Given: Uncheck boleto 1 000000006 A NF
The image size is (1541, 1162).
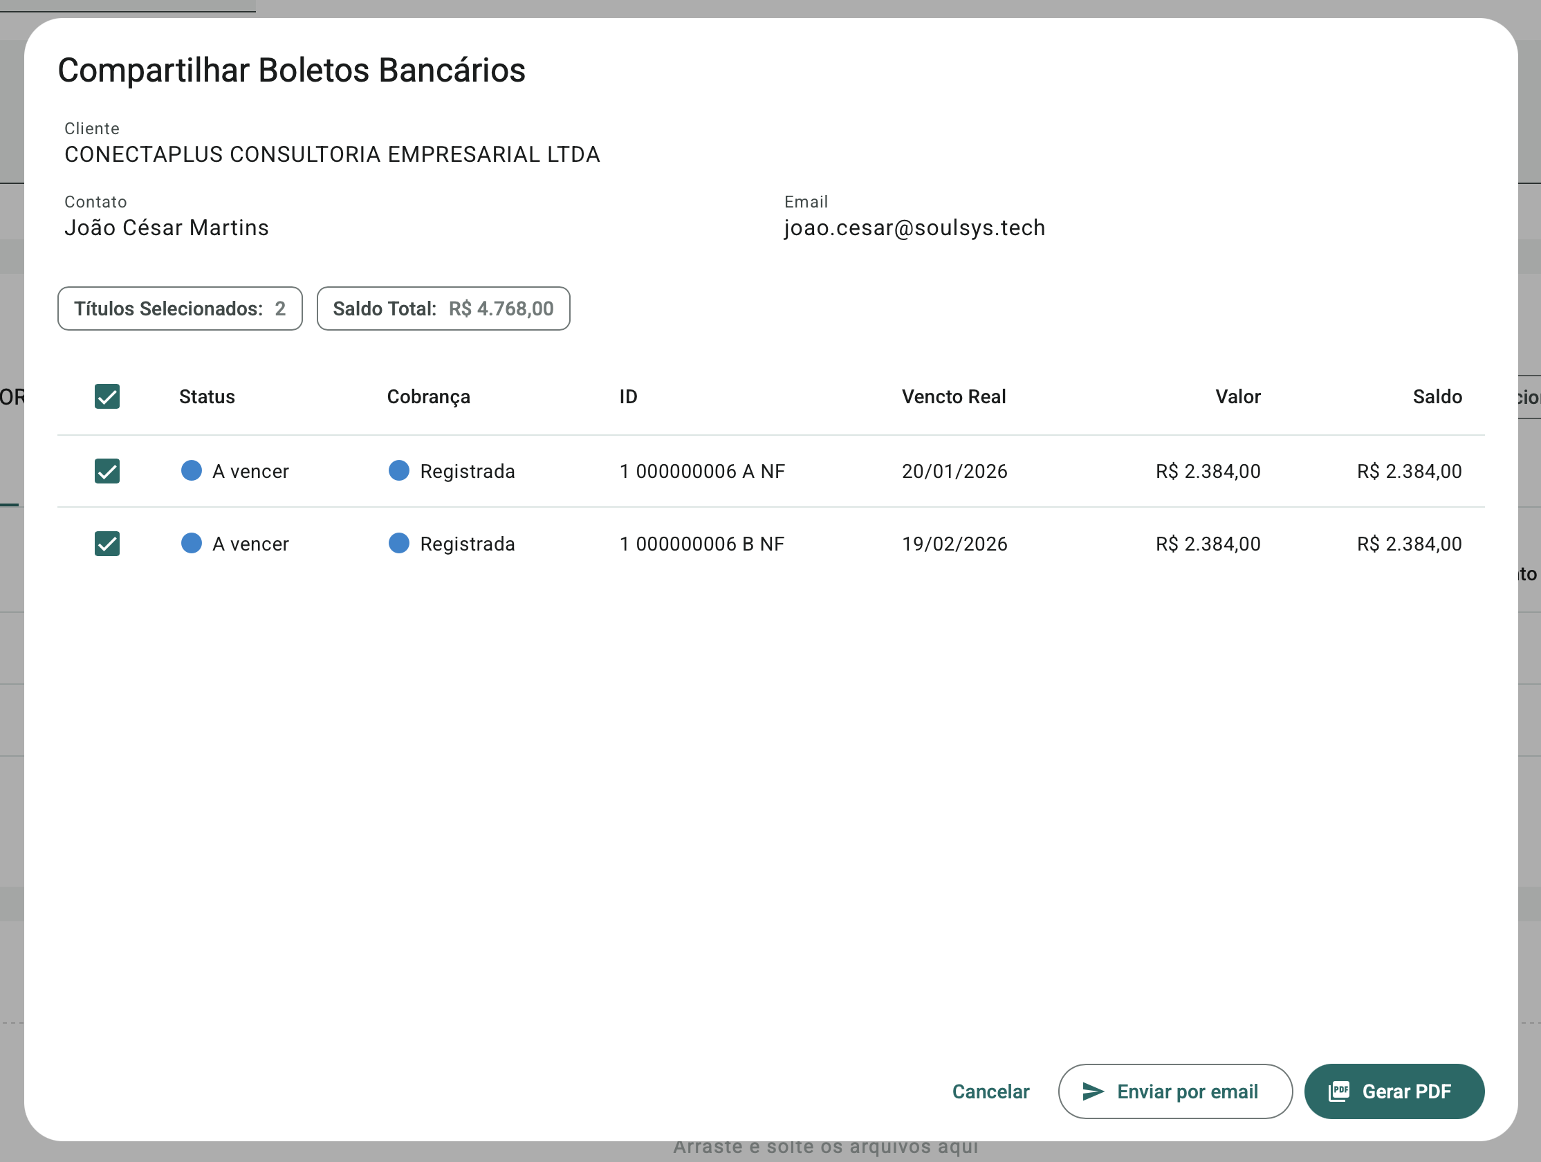Looking at the screenshot, I should click(107, 471).
